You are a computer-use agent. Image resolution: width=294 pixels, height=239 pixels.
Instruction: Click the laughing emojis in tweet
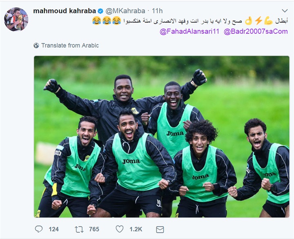coord(107,21)
